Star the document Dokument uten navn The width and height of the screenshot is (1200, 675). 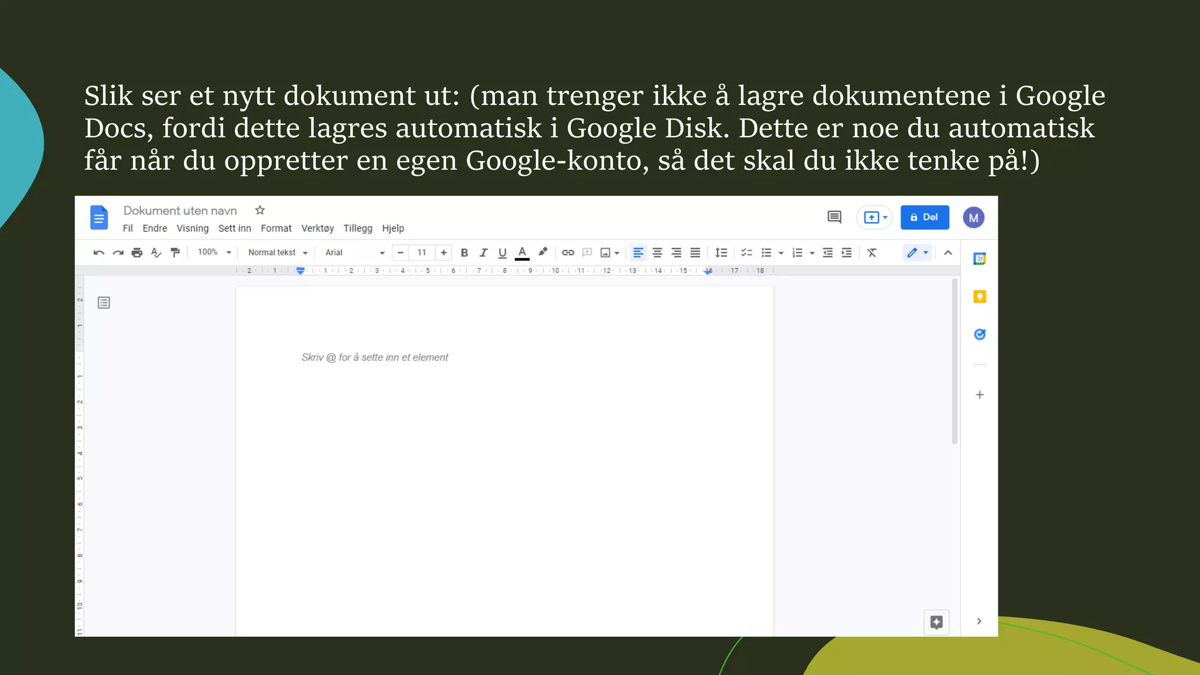[260, 210]
